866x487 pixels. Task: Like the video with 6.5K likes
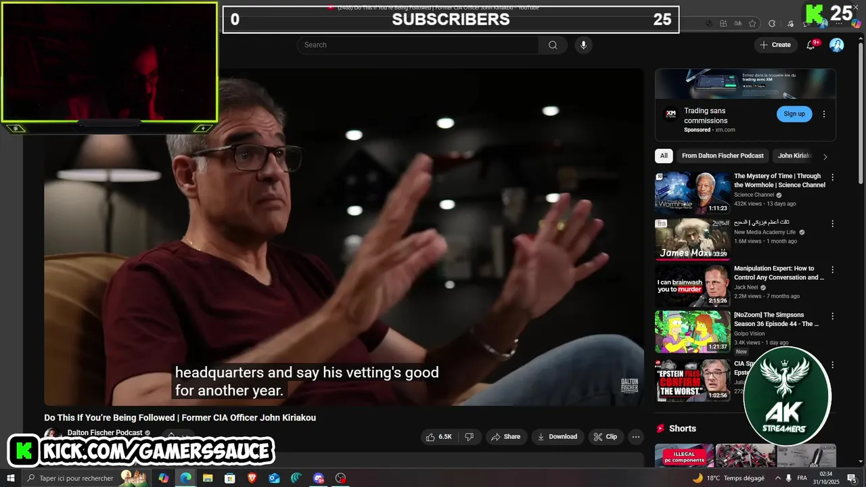pyautogui.click(x=438, y=437)
